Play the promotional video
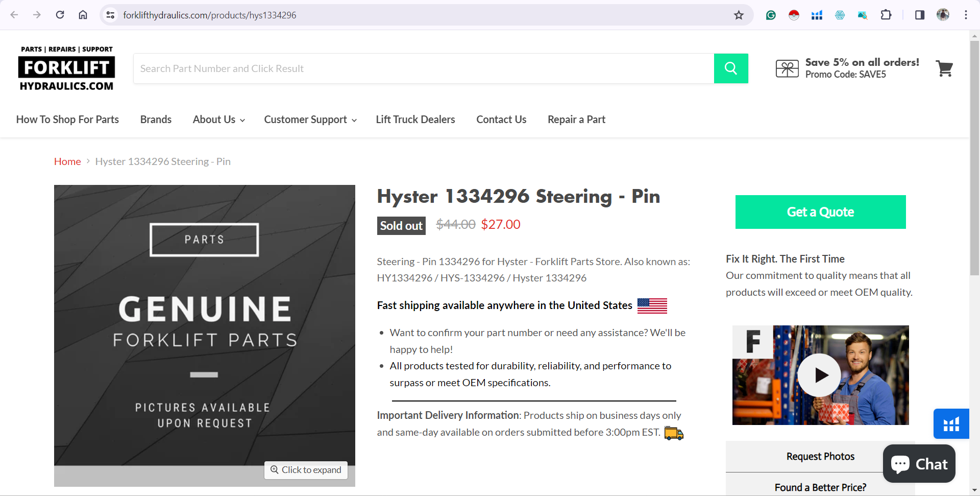 820,375
